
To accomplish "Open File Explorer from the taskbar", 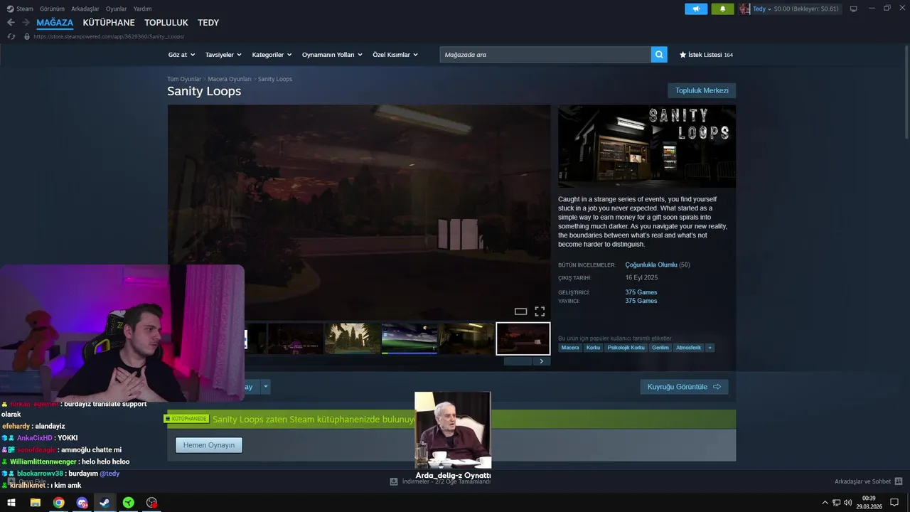I will (35, 503).
